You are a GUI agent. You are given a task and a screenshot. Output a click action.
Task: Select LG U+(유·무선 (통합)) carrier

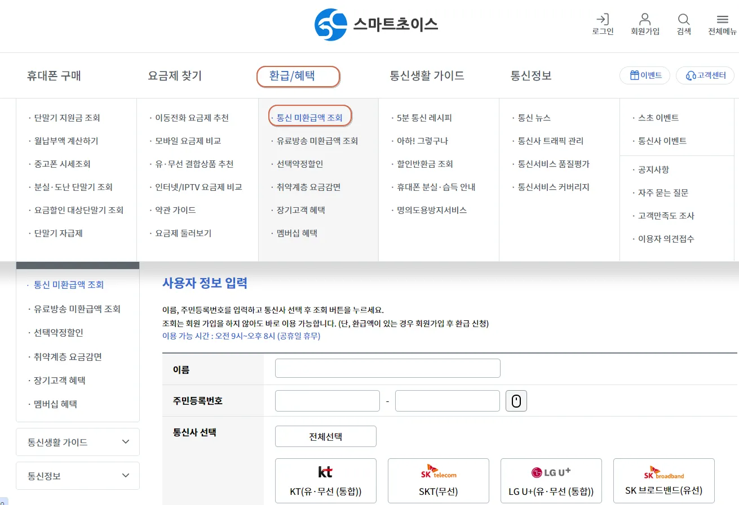551,480
